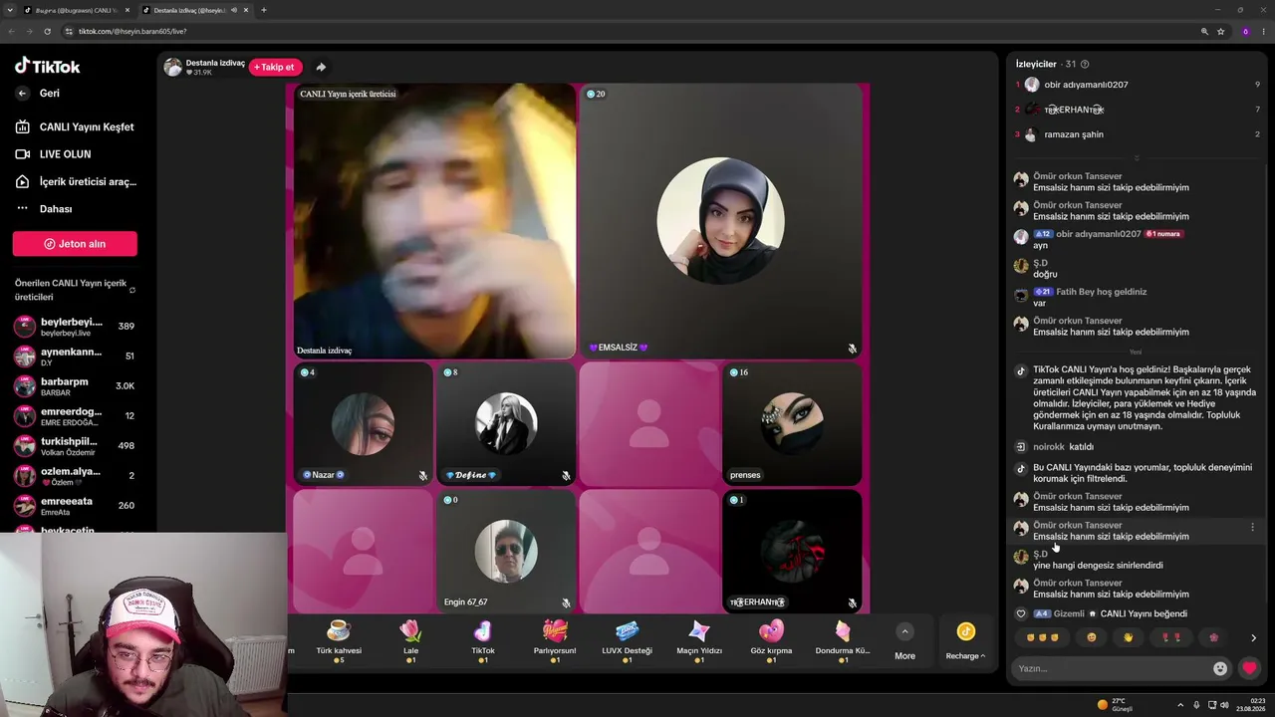Click the empty guest seat beside Define
Viewport: 1275px width, 717px height.
pos(649,423)
